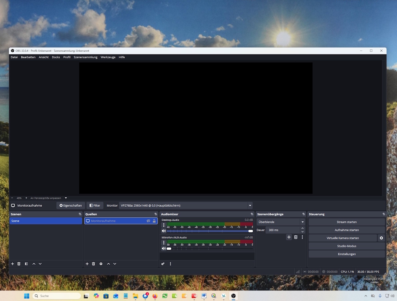Screen dimensions: 397x301
Task: Open Firefox from the taskbar
Action: click(x=155, y=296)
